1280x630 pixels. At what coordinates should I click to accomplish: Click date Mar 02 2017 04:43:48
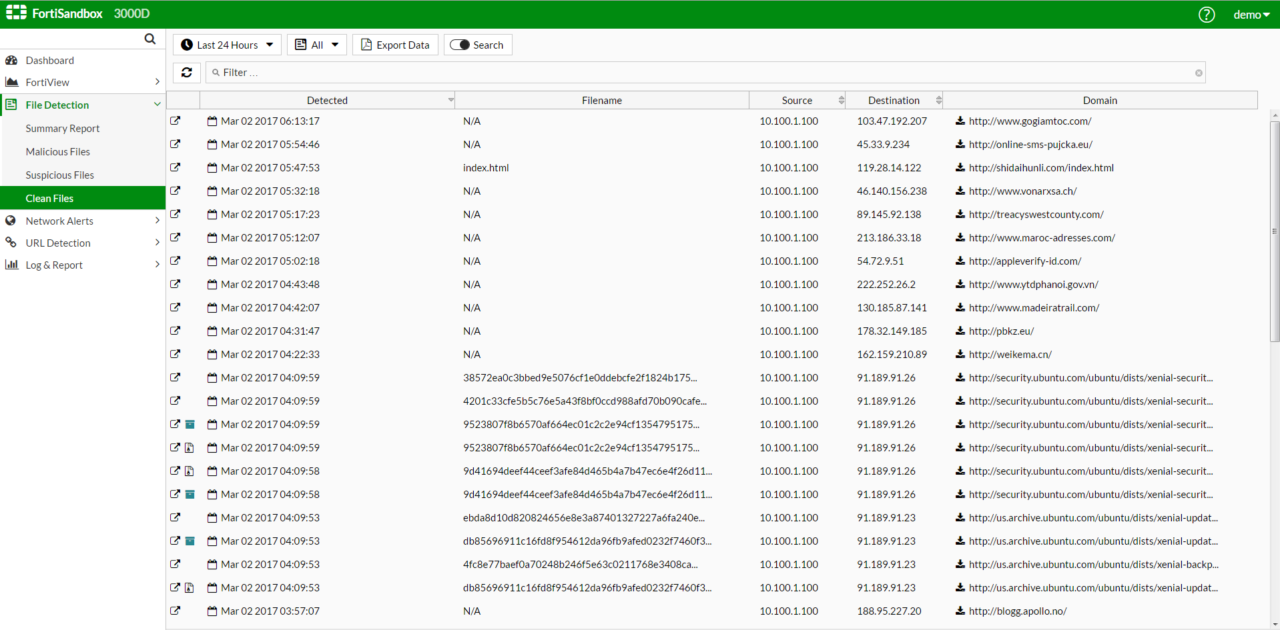pyautogui.click(x=270, y=284)
